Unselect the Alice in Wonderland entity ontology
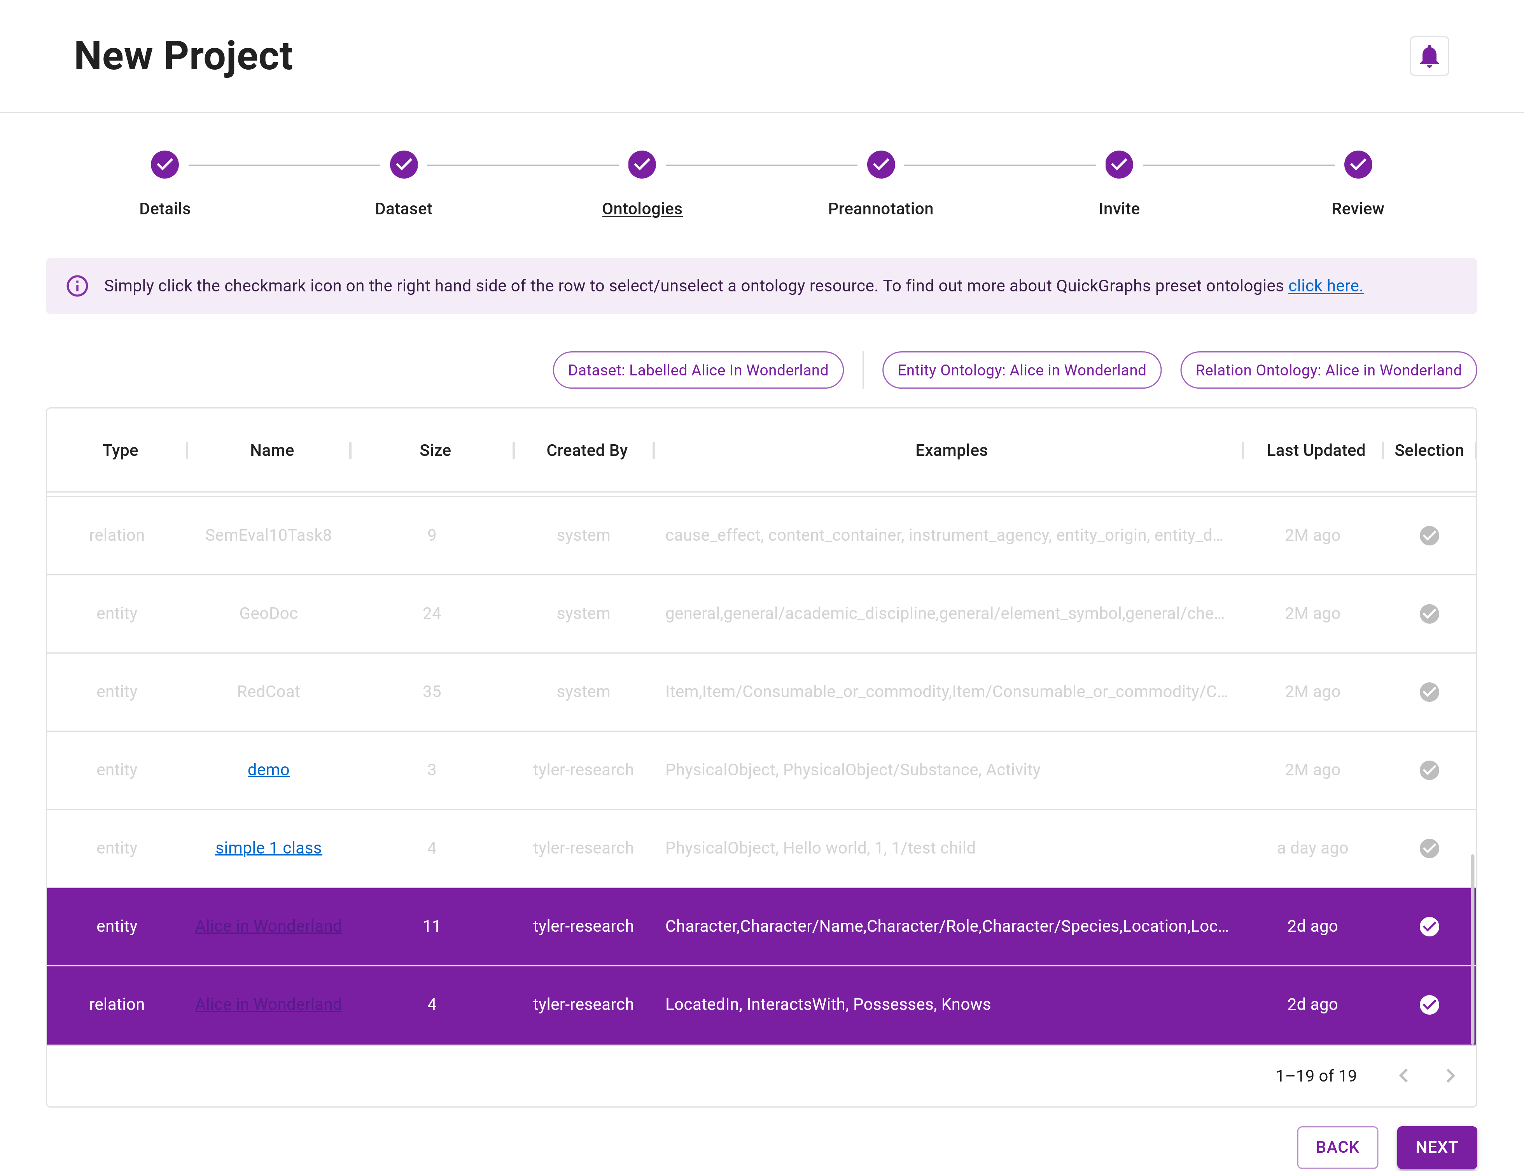The height and width of the screenshot is (1171, 1524). click(x=1429, y=926)
